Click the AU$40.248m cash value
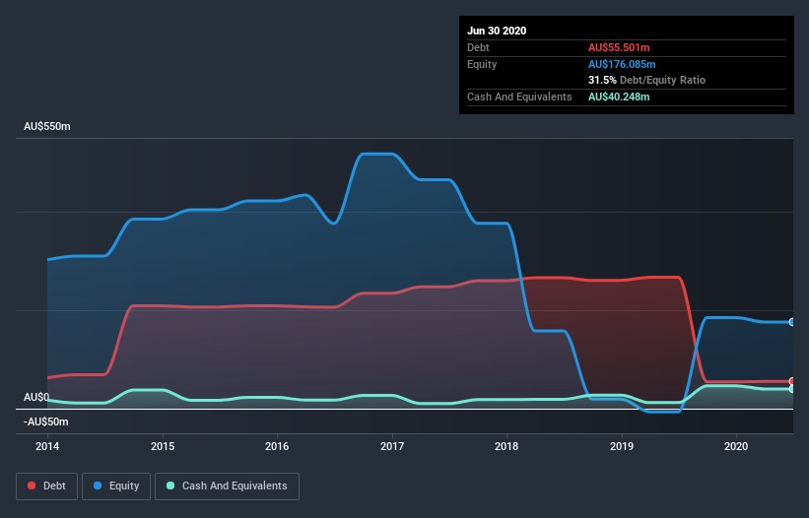 click(x=619, y=97)
